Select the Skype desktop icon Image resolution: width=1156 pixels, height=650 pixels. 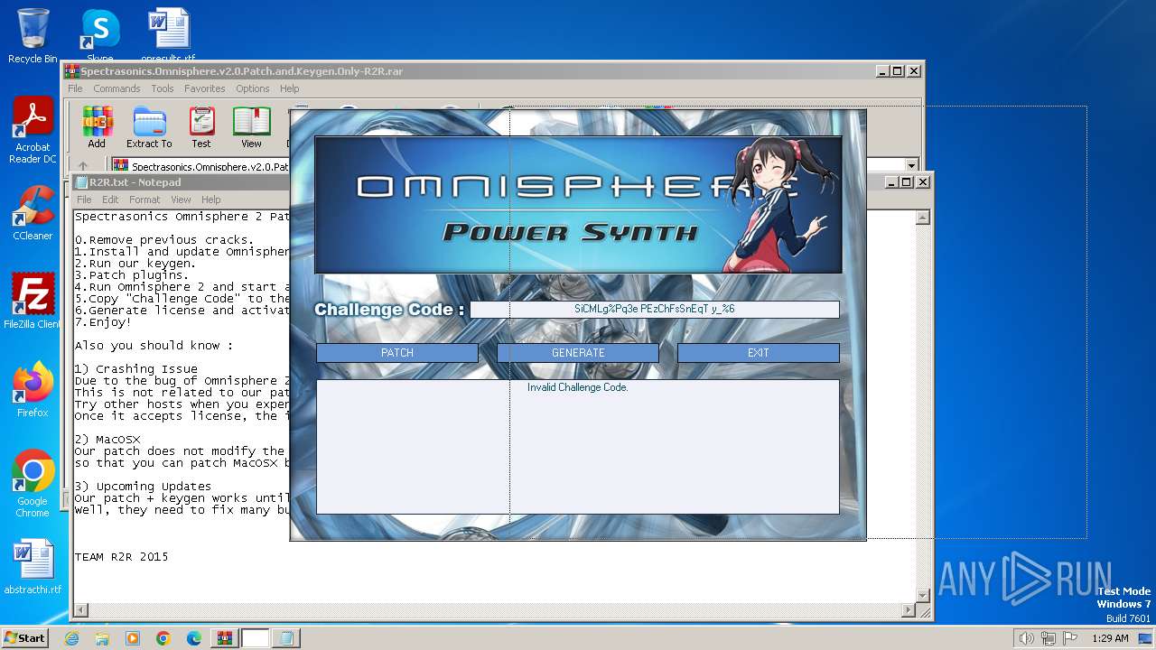(100, 35)
